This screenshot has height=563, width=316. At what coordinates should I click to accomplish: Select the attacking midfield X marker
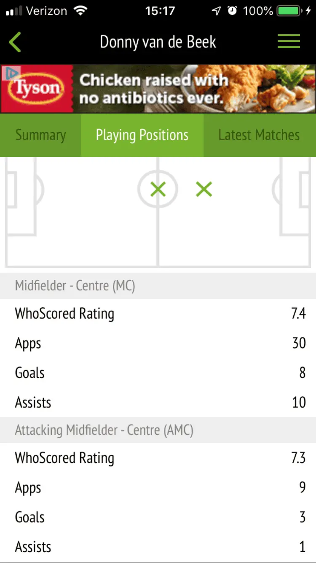point(204,189)
